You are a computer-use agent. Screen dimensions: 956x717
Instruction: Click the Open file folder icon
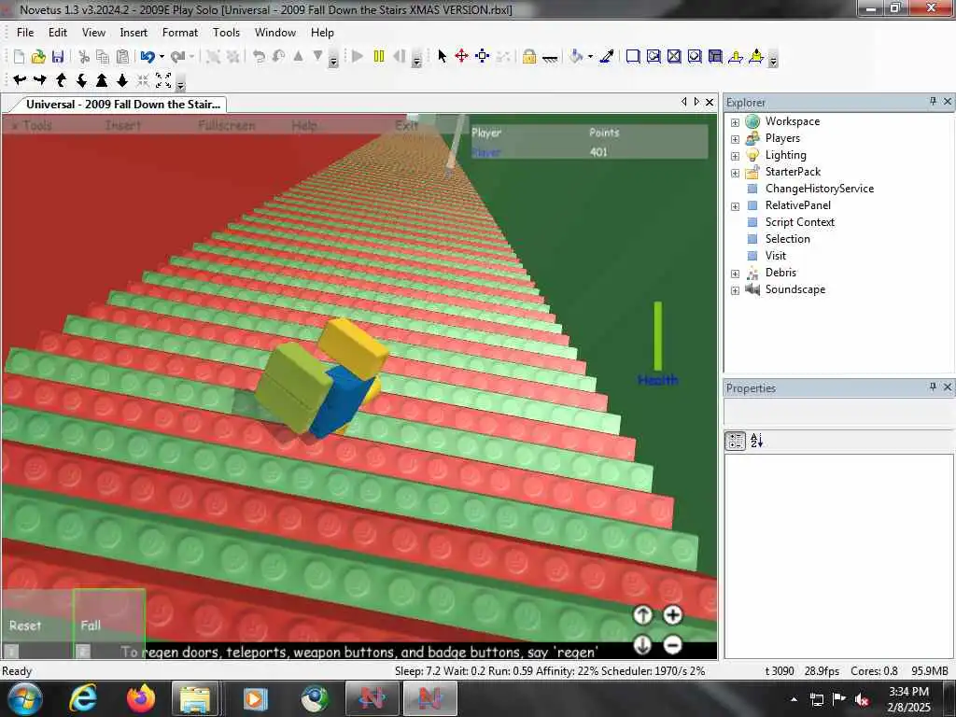38,57
